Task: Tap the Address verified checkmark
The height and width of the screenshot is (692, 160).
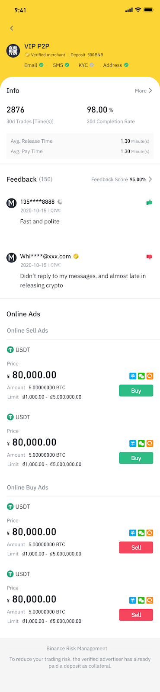Action: point(126,65)
